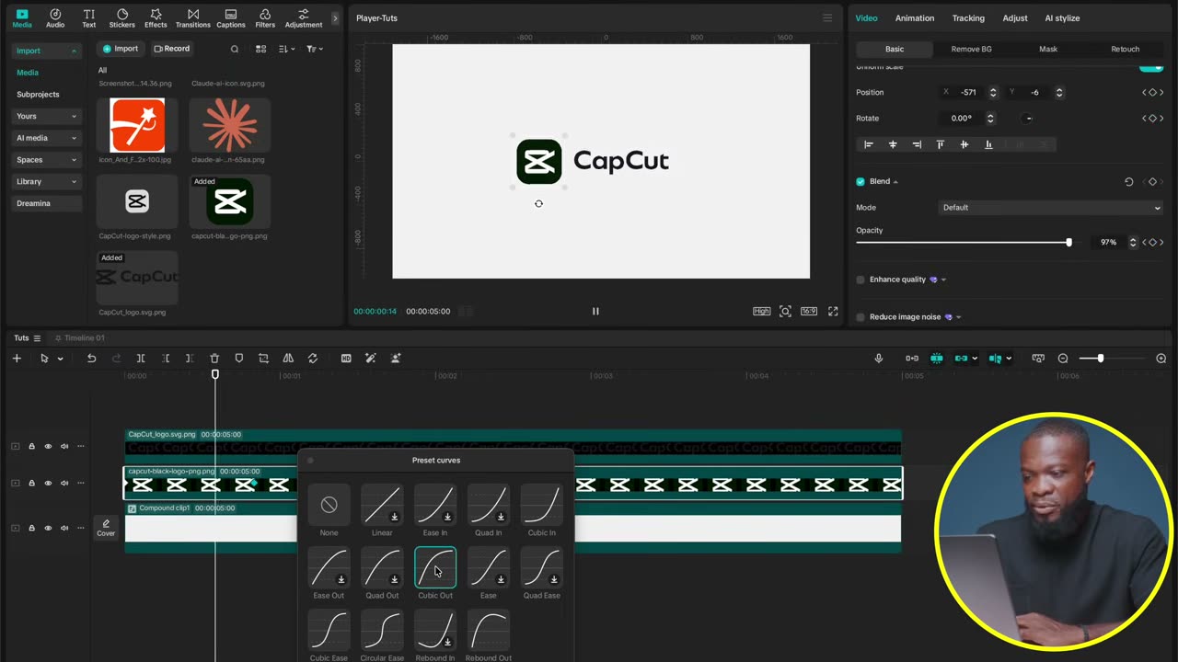
Task: Open the Effects panel
Action: 156,18
